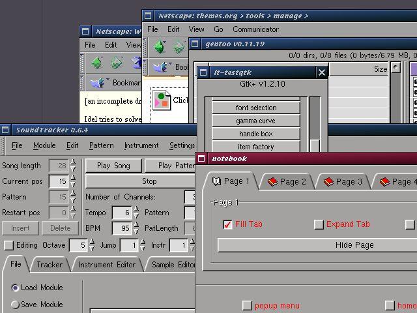Open Communicator menu in themes.org Netscape window

point(255,29)
